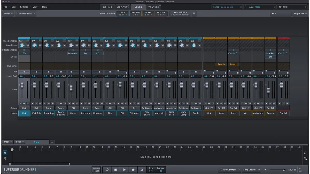The image size is (310, 174).
Task: Adjust the Trash bleed level knob
Action: (194, 45)
